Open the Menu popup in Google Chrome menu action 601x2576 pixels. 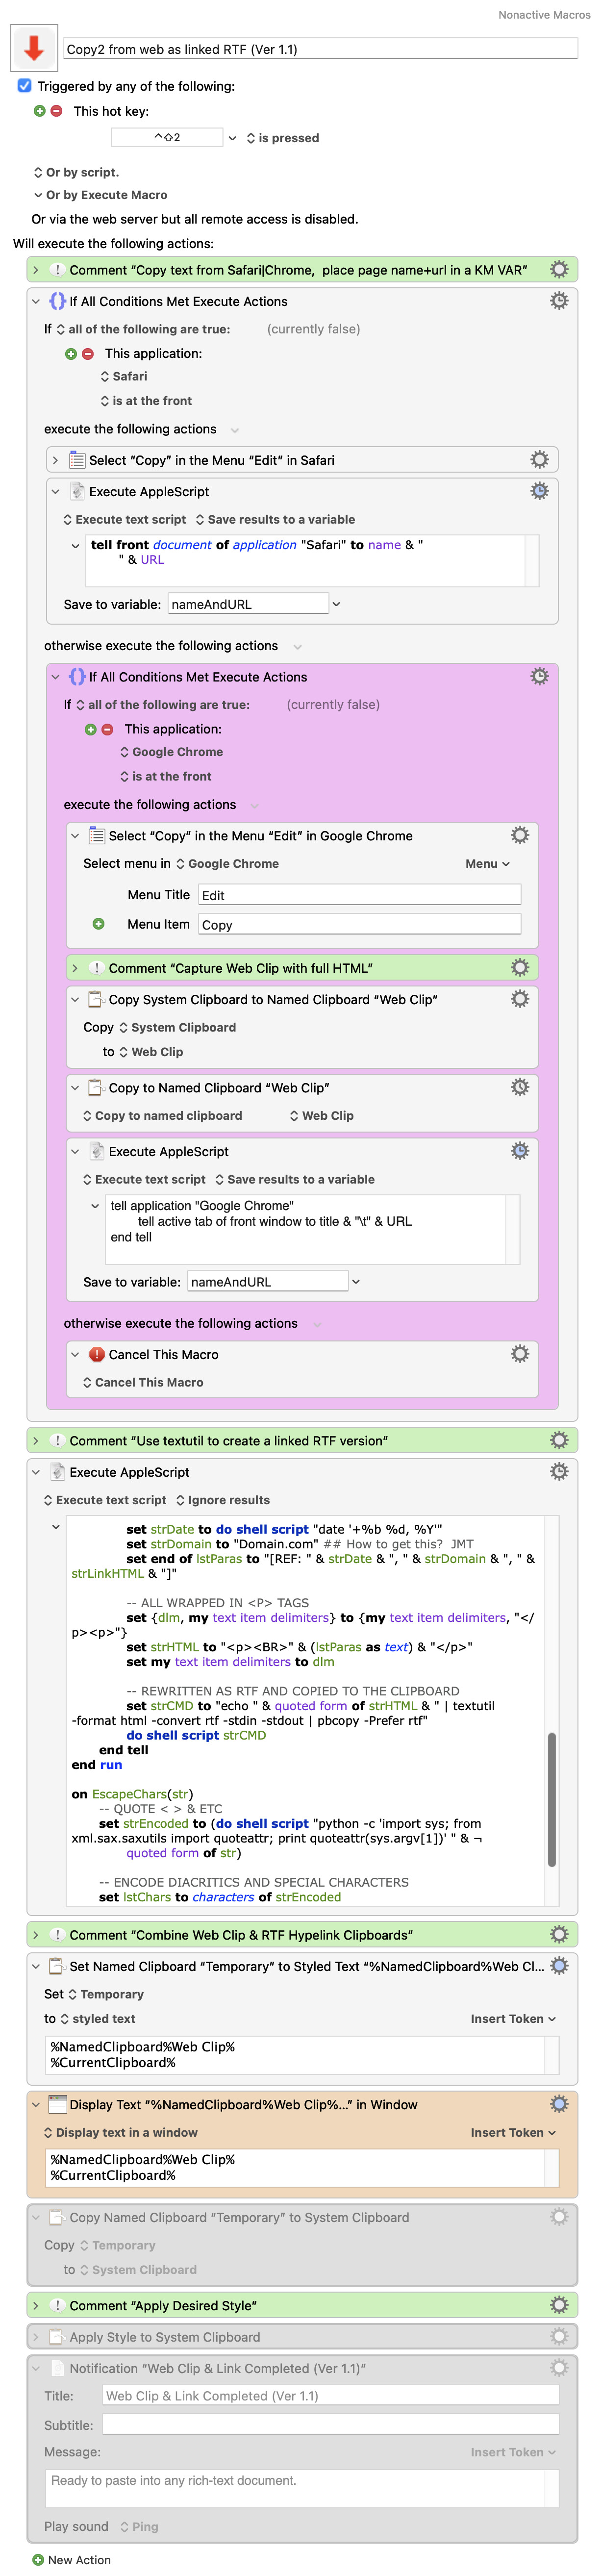coord(487,863)
